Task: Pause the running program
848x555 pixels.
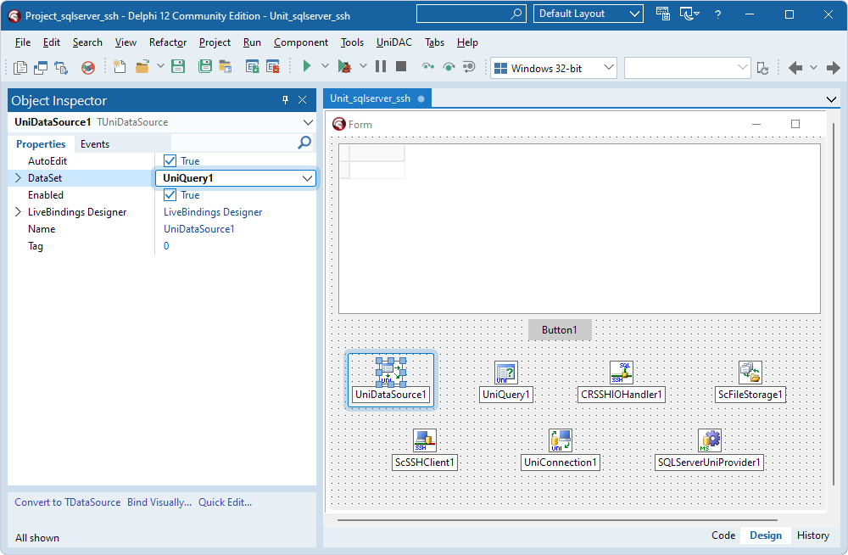Action: [380, 65]
